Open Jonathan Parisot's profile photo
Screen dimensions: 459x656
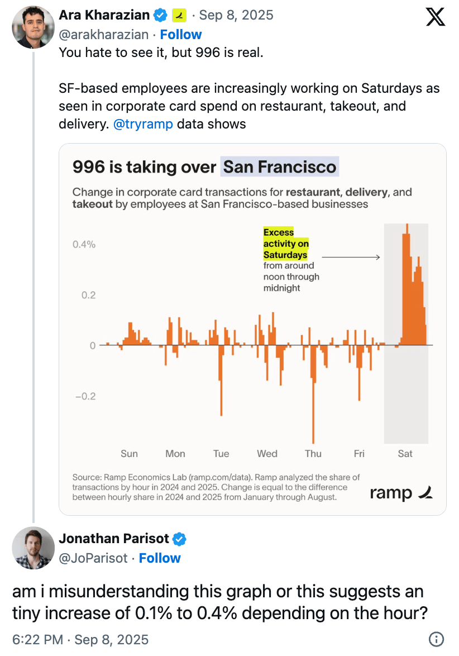(33, 548)
